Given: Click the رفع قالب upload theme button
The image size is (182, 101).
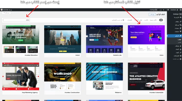Looking at the screenshot, I should tap(152, 14).
